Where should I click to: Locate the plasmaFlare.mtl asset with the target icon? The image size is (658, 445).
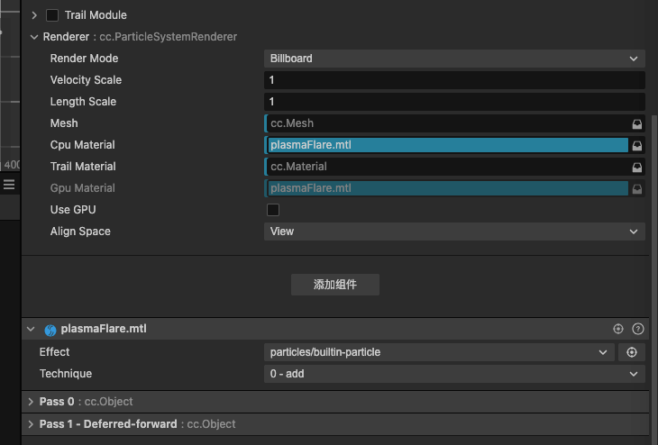pos(618,330)
